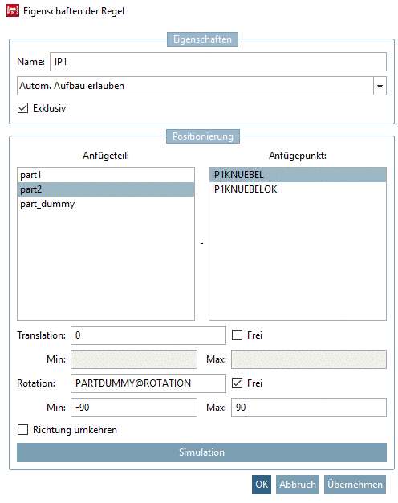Click the red app icon in title bar

[x=13, y=10]
